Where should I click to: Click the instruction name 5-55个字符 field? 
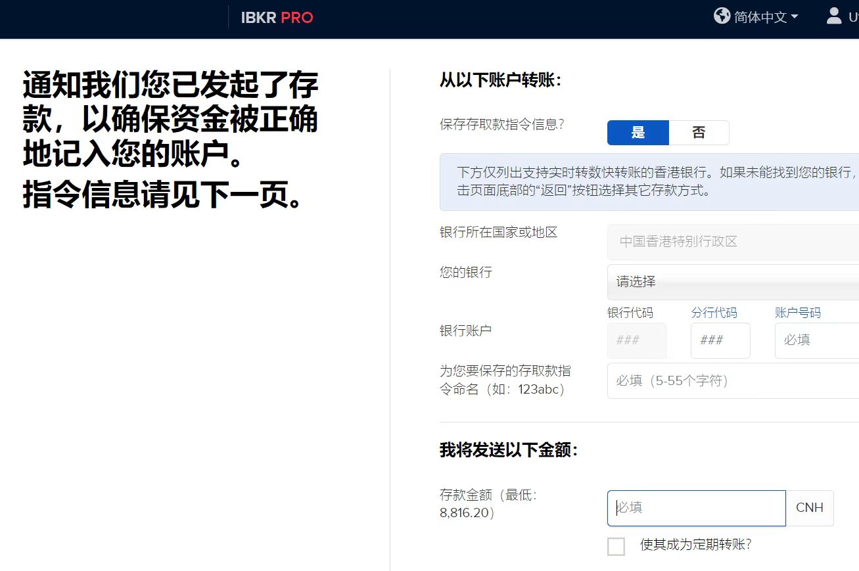click(x=733, y=380)
